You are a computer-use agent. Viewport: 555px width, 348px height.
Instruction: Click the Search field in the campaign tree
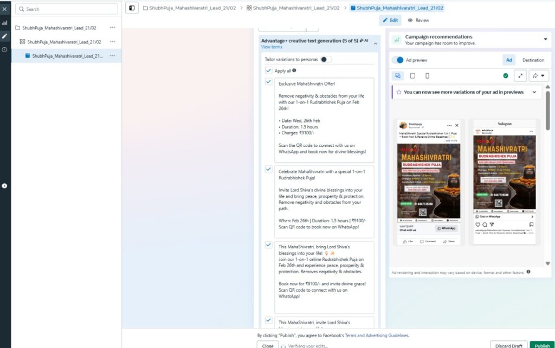67,9
